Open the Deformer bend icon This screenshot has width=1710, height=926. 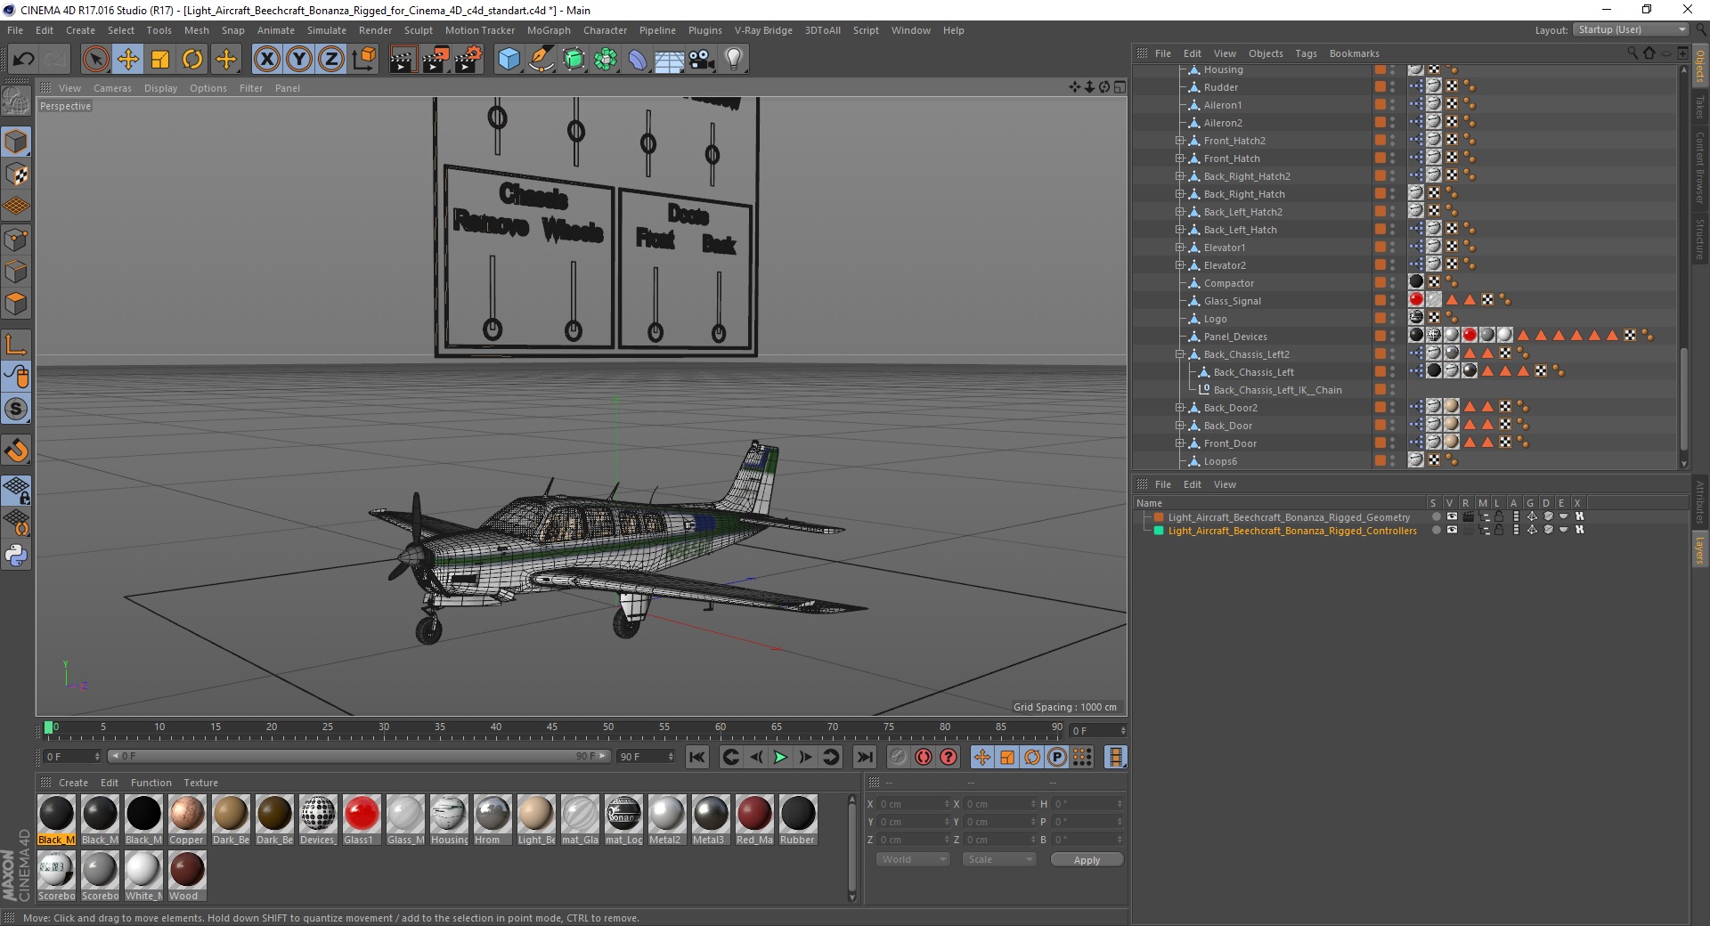(638, 60)
